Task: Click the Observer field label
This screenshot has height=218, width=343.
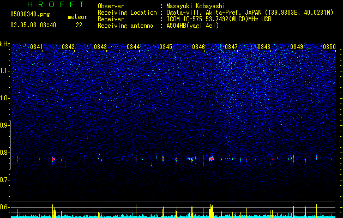Action: [111, 6]
